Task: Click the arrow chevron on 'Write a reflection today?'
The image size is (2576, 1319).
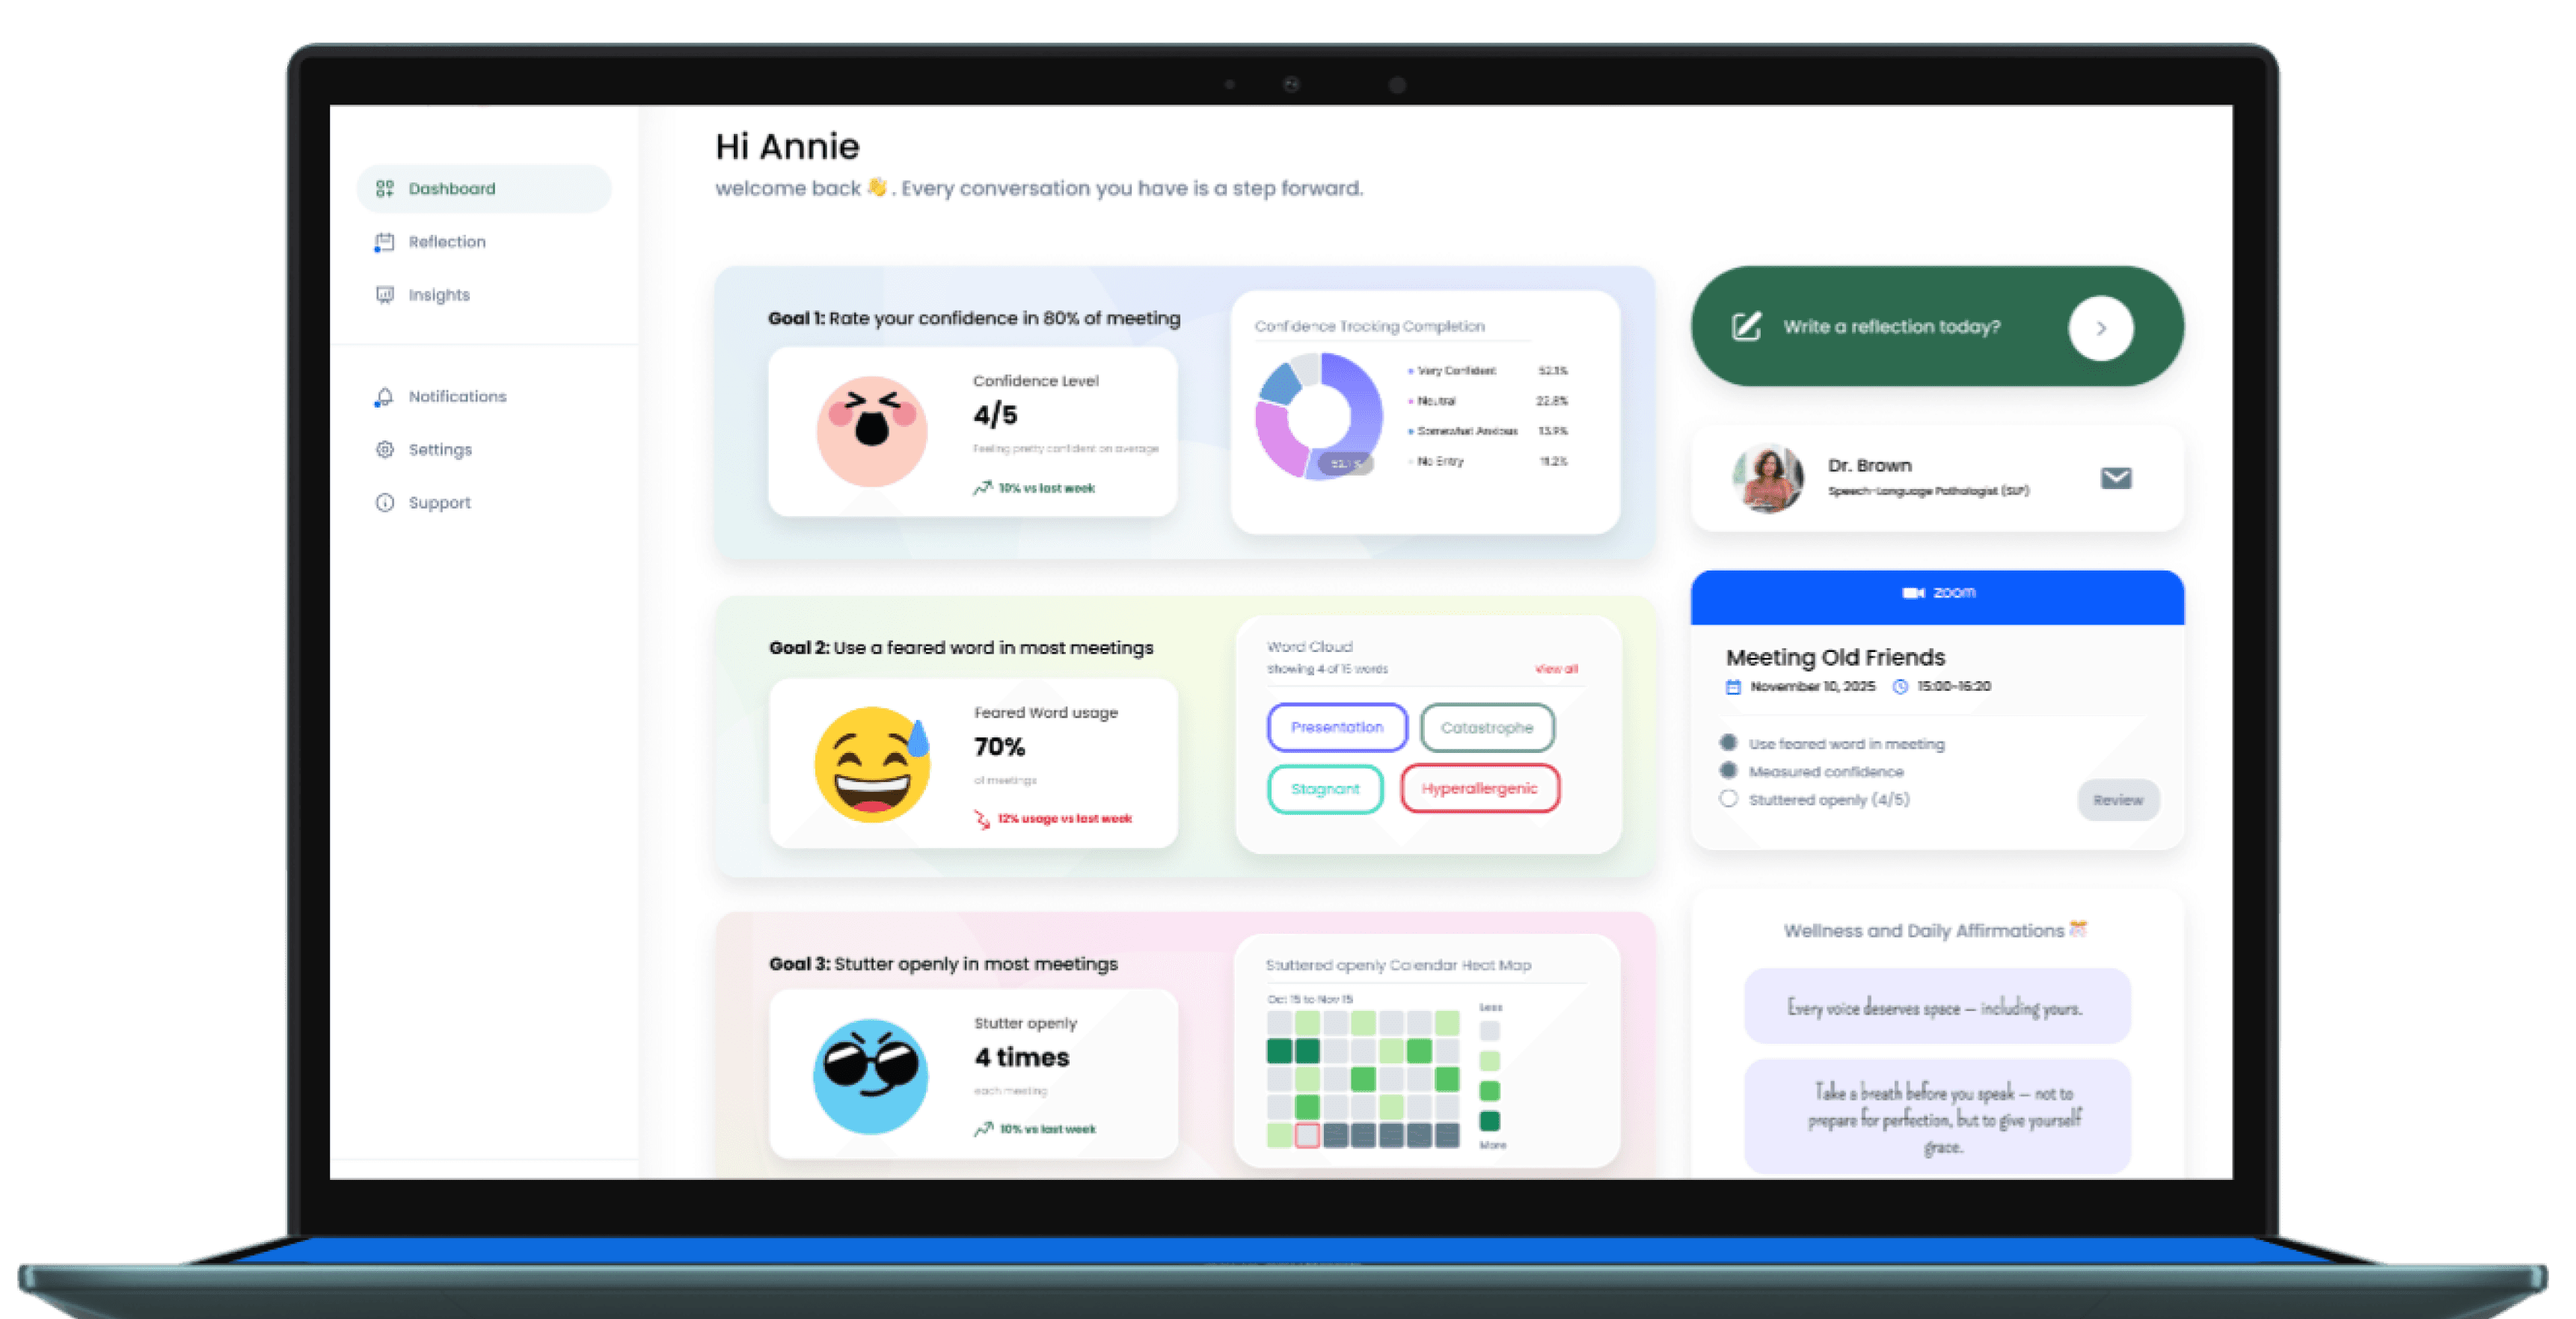Action: point(2100,328)
